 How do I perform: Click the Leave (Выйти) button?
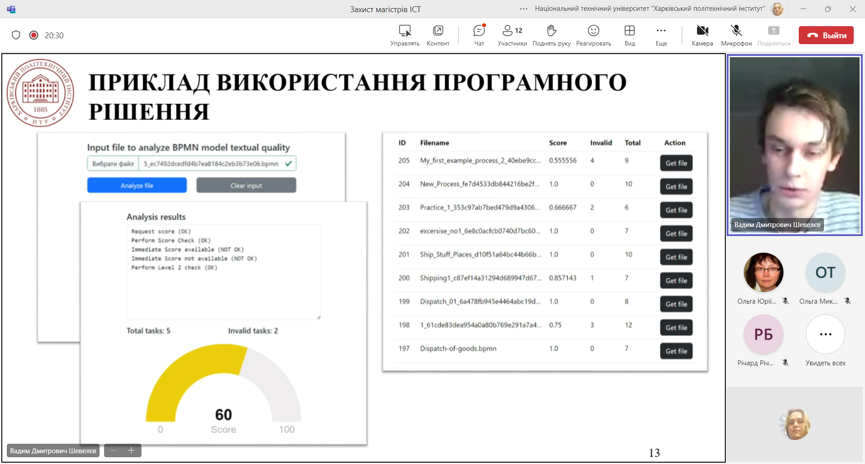(826, 35)
